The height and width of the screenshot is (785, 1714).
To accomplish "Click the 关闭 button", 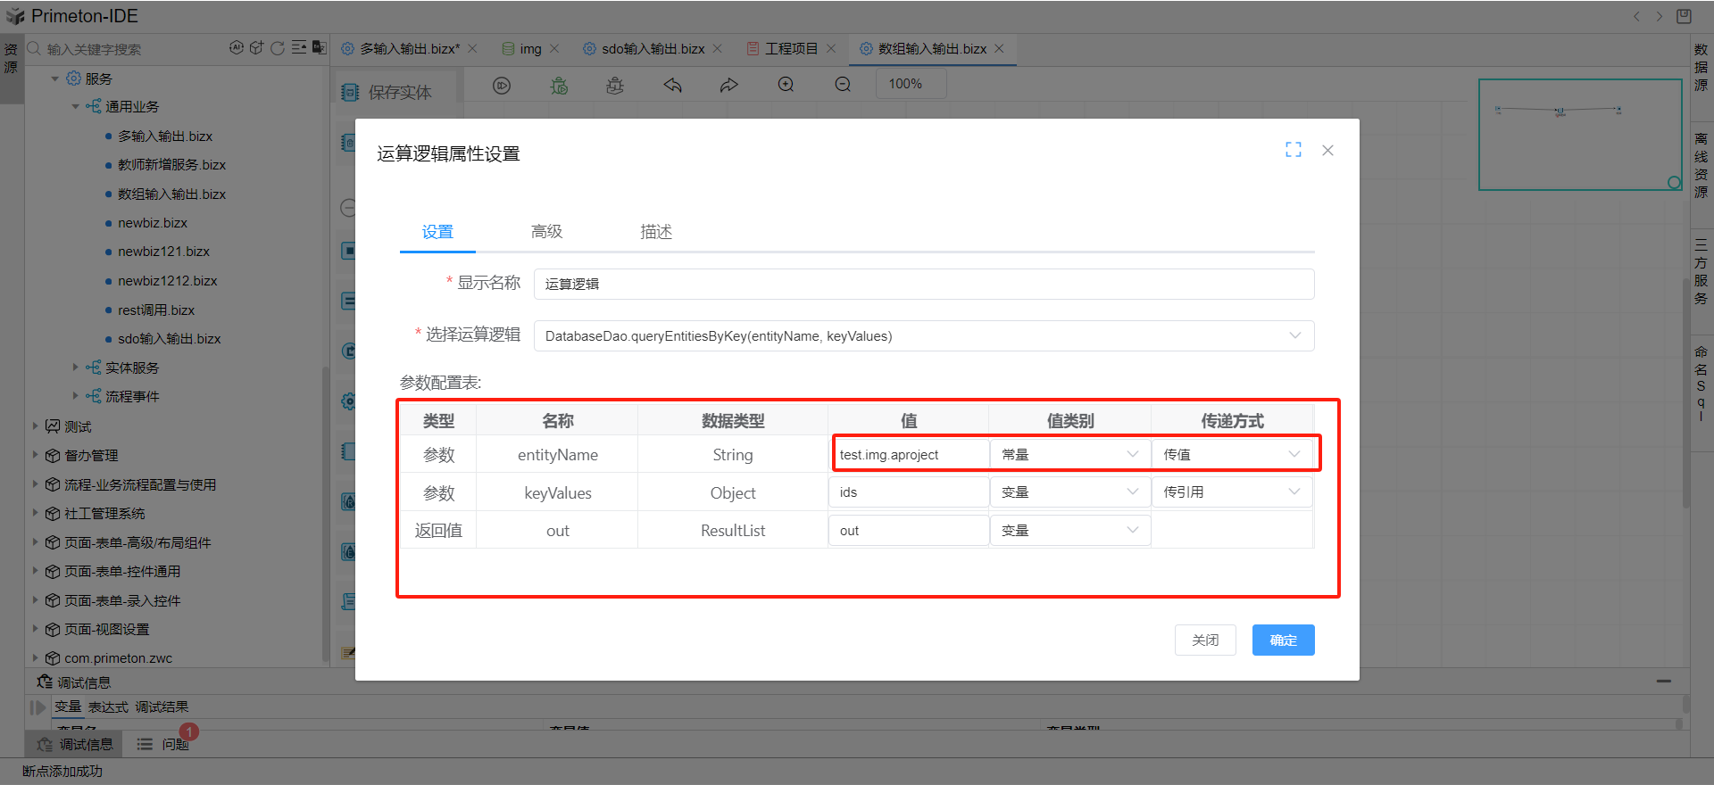I will [1204, 640].
